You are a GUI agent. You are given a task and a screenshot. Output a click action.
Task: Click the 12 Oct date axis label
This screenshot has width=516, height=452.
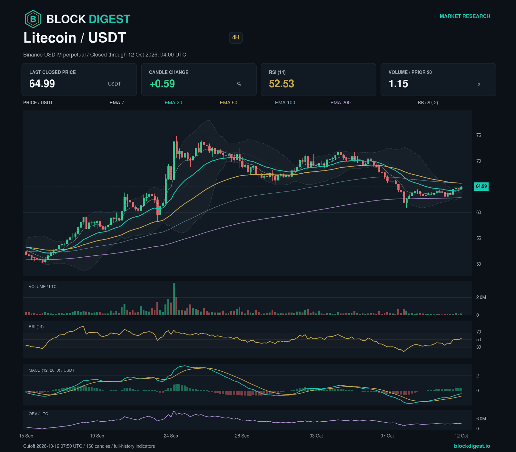(461, 436)
